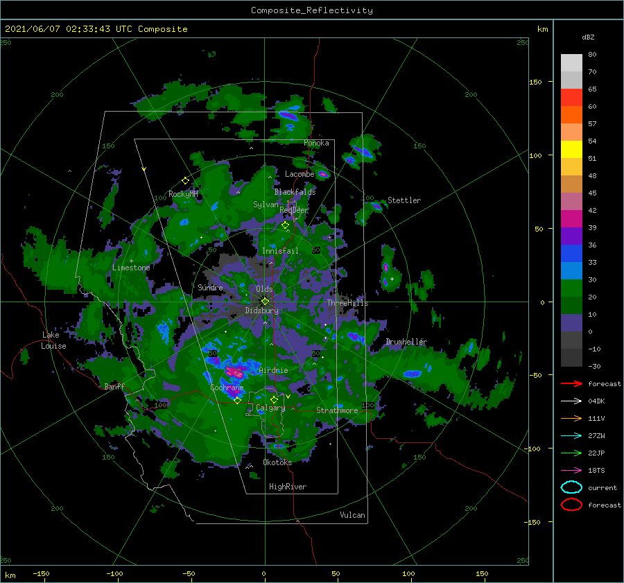Image resolution: width=624 pixels, height=583 pixels.
Task: Click the Lacombe city label
Action: 300,174
